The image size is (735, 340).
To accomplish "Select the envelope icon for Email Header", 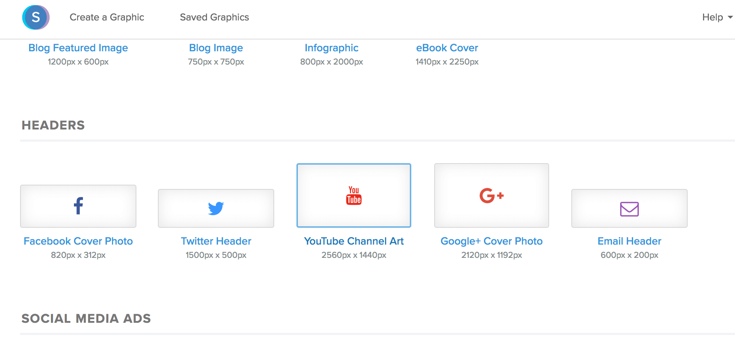I will tap(629, 208).
